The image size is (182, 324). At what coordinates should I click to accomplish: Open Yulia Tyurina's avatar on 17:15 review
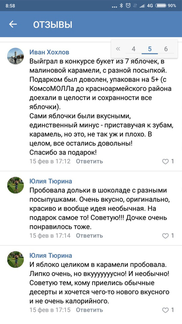pyautogui.click(x=15, y=259)
